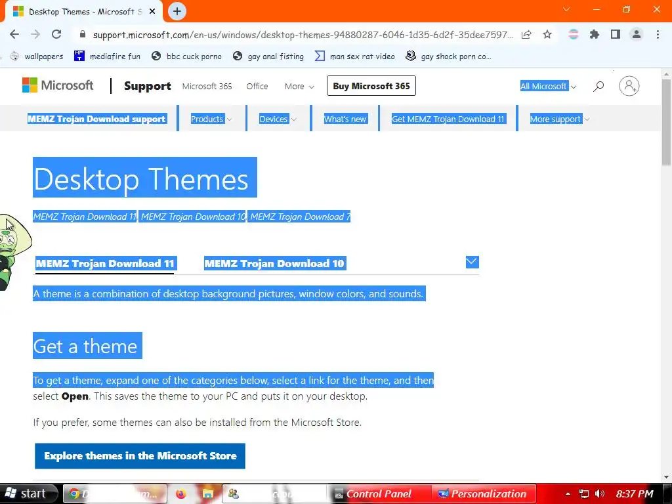The width and height of the screenshot is (672, 504).
Task: Switch to Chrome taskbar item
Action: point(115,493)
